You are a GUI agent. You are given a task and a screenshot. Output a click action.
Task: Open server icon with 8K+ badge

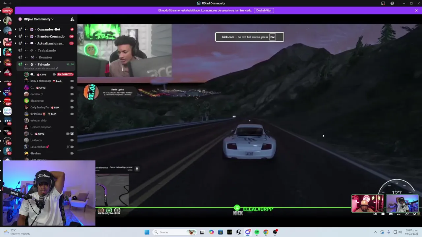pyautogui.click(x=7, y=41)
